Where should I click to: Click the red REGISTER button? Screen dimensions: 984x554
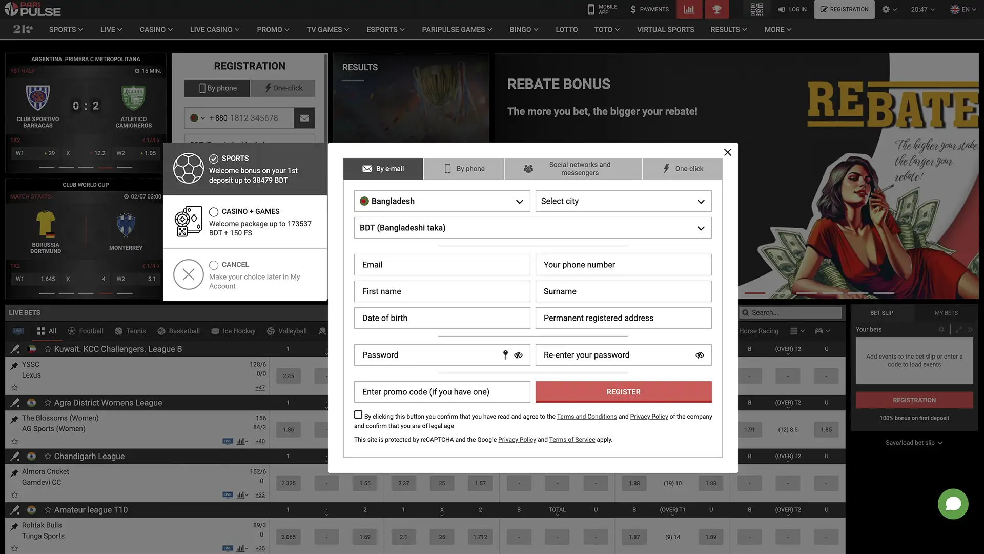pyautogui.click(x=623, y=391)
